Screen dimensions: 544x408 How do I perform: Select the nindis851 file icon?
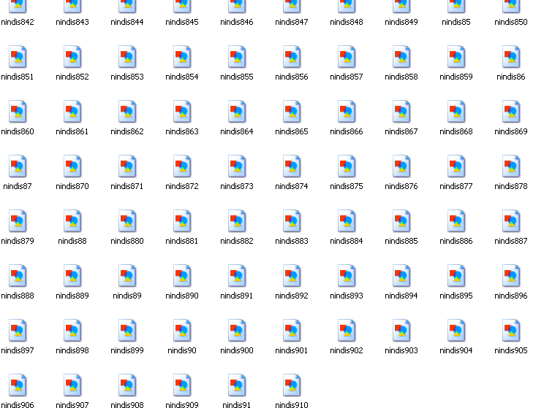click(18, 57)
